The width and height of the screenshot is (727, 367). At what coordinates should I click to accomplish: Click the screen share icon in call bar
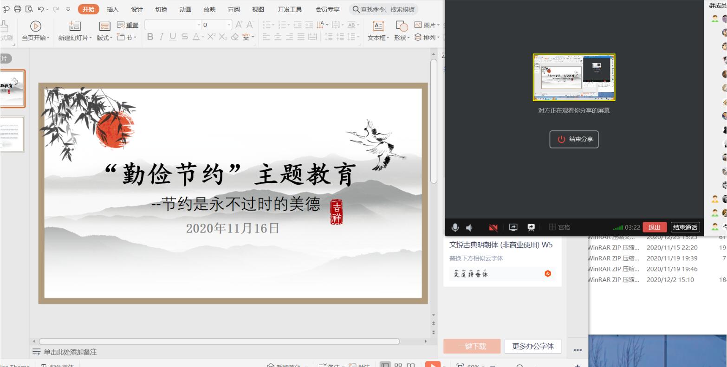pyautogui.click(x=513, y=227)
